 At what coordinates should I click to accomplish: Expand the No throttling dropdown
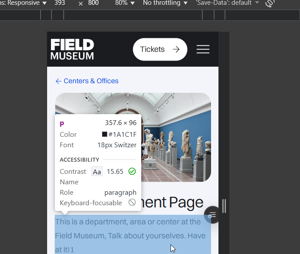point(165,3)
